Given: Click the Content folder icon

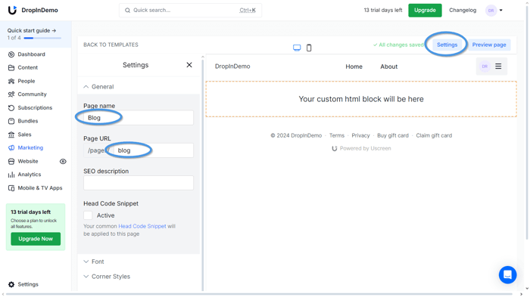Looking at the screenshot, I should pyautogui.click(x=11, y=67).
